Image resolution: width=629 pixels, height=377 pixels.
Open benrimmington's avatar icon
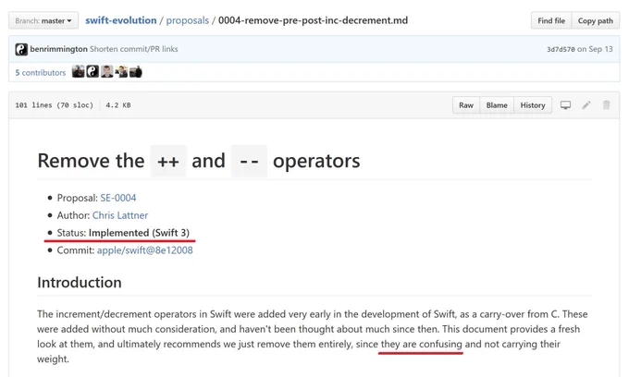pyautogui.click(x=21, y=49)
